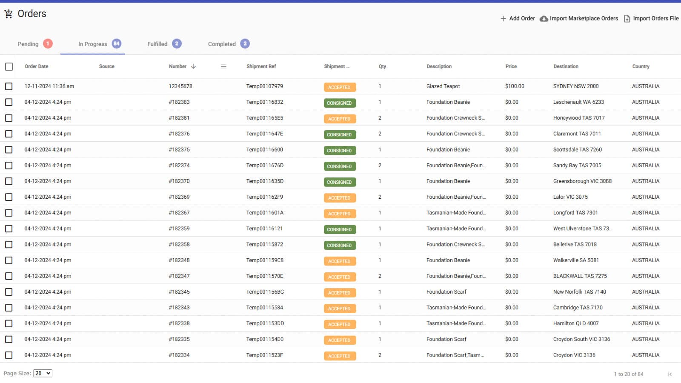Click the cloud icon for Import Marketplace Orders
This screenshot has width=681, height=383.
544,19
